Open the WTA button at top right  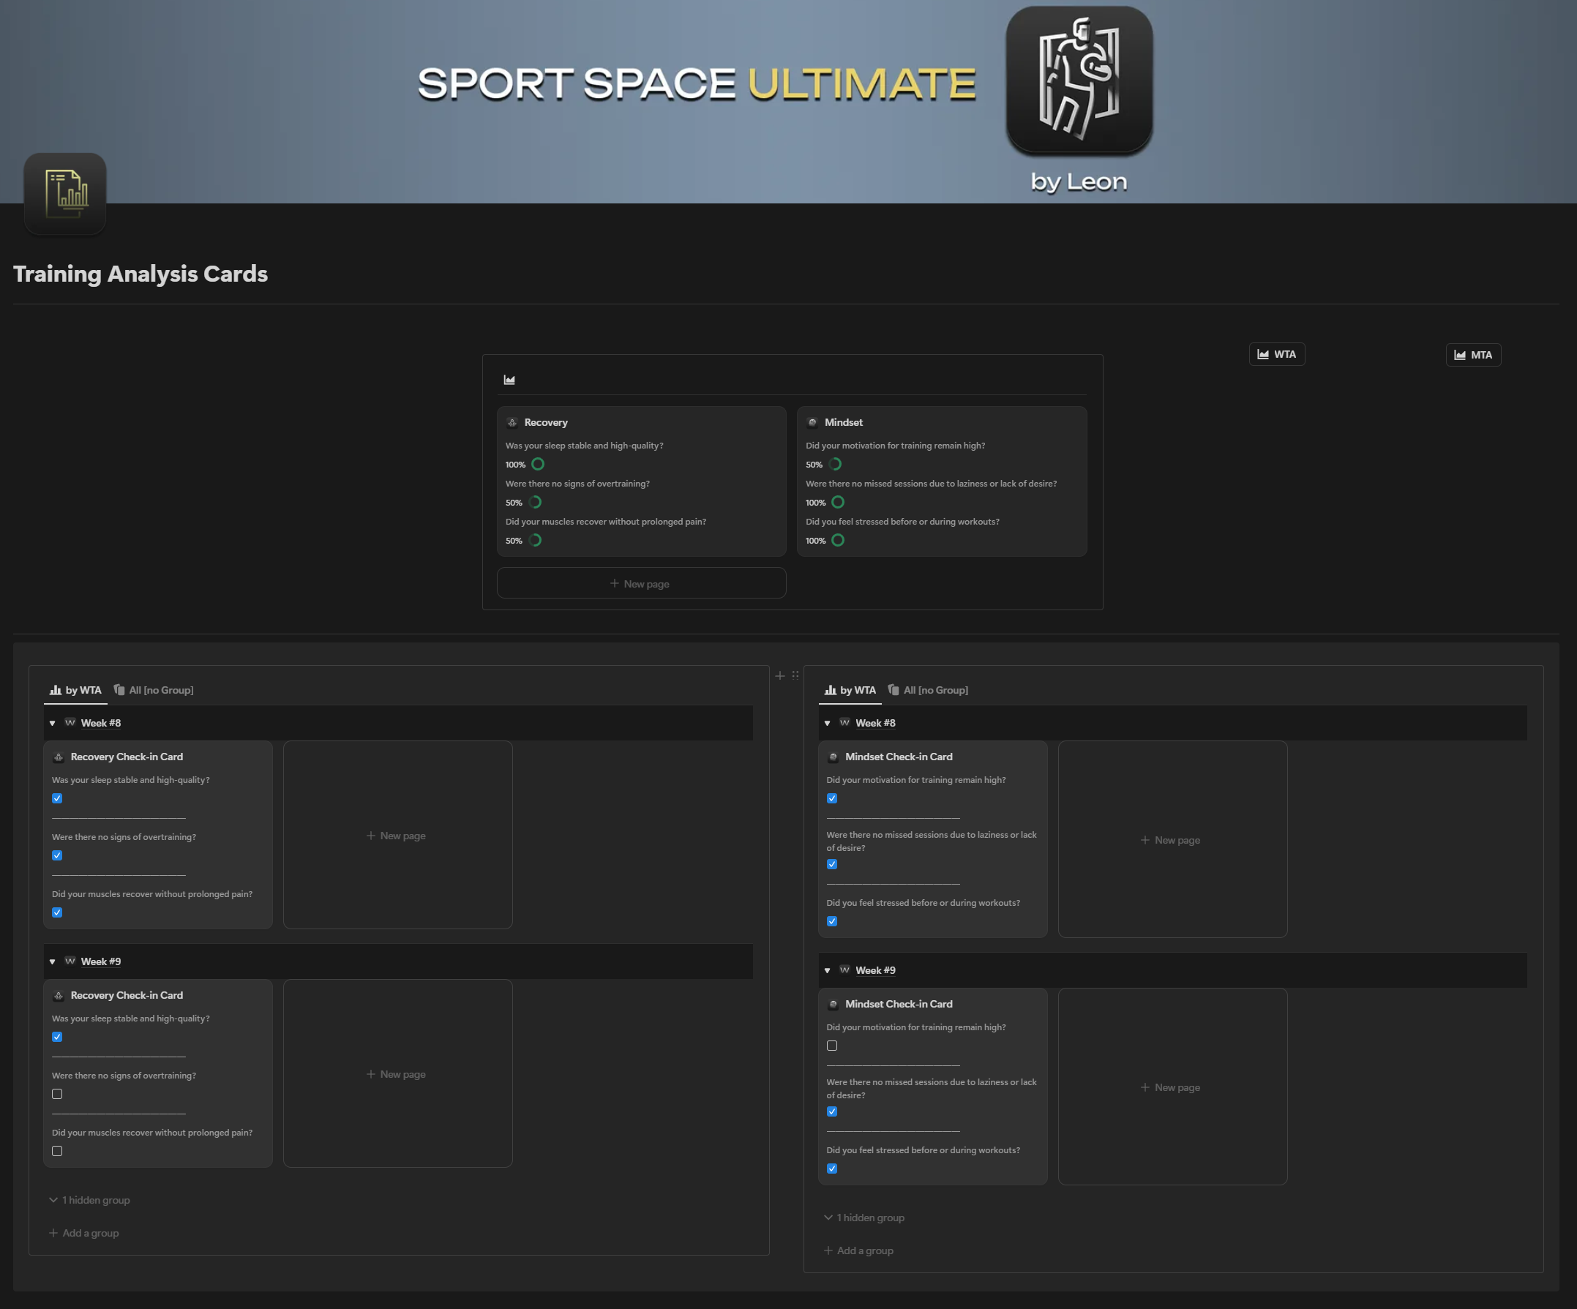(x=1277, y=354)
